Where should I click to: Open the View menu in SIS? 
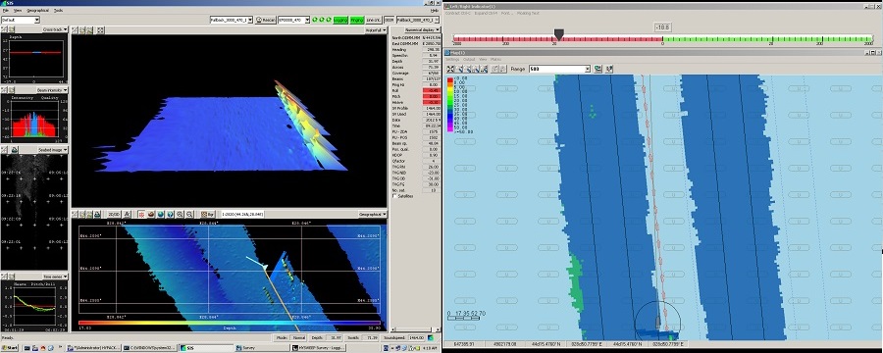click(18, 10)
